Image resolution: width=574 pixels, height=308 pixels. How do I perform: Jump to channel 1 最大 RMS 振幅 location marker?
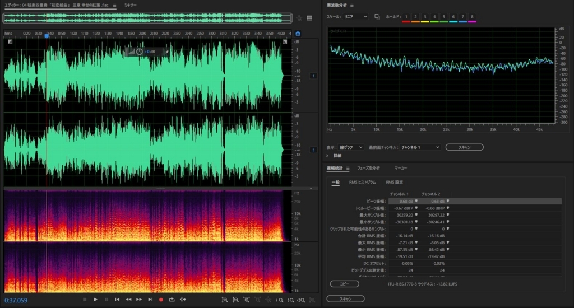point(416,242)
